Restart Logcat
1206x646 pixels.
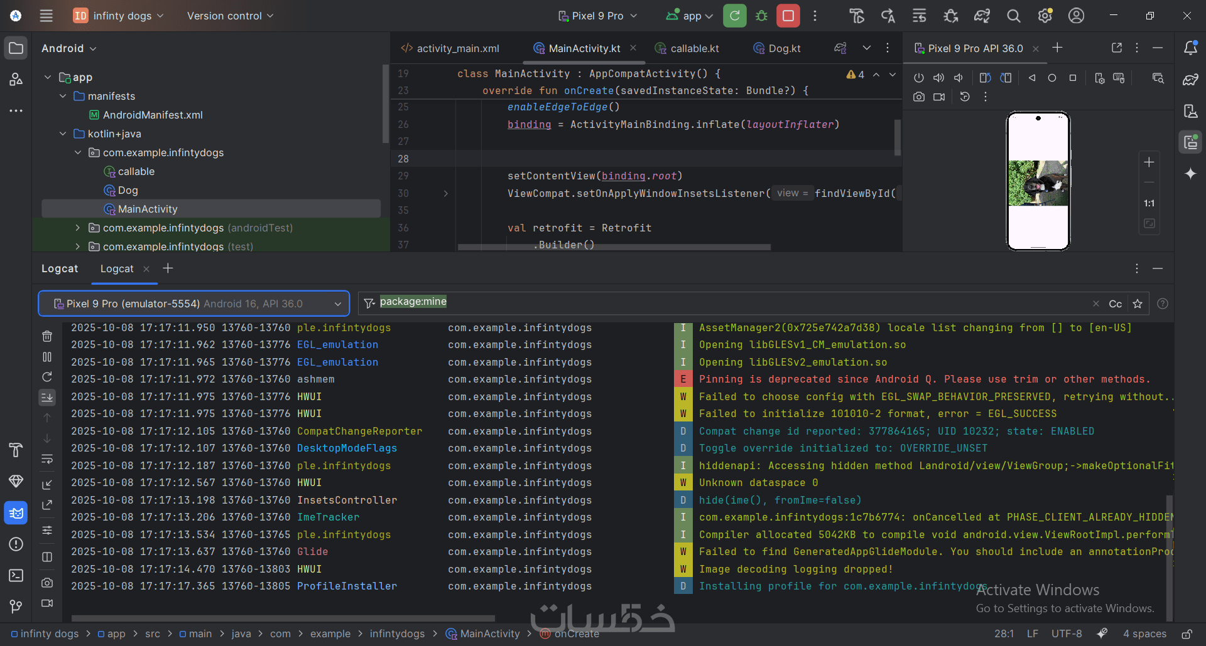[x=47, y=377]
